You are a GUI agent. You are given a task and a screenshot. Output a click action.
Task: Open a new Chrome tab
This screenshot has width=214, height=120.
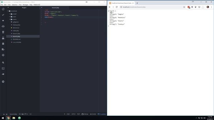137,3
